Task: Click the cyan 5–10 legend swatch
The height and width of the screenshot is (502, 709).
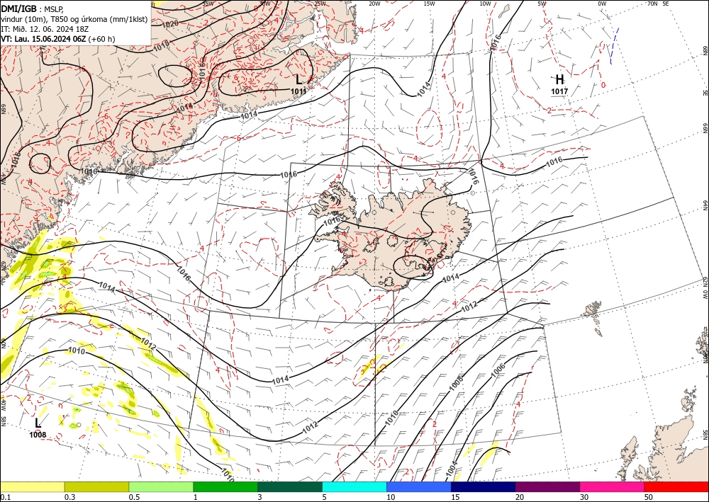Action: pos(354,486)
